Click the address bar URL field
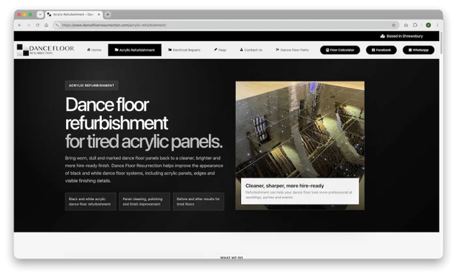The height and width of the screenshot is (277, 457). [225, 25]
